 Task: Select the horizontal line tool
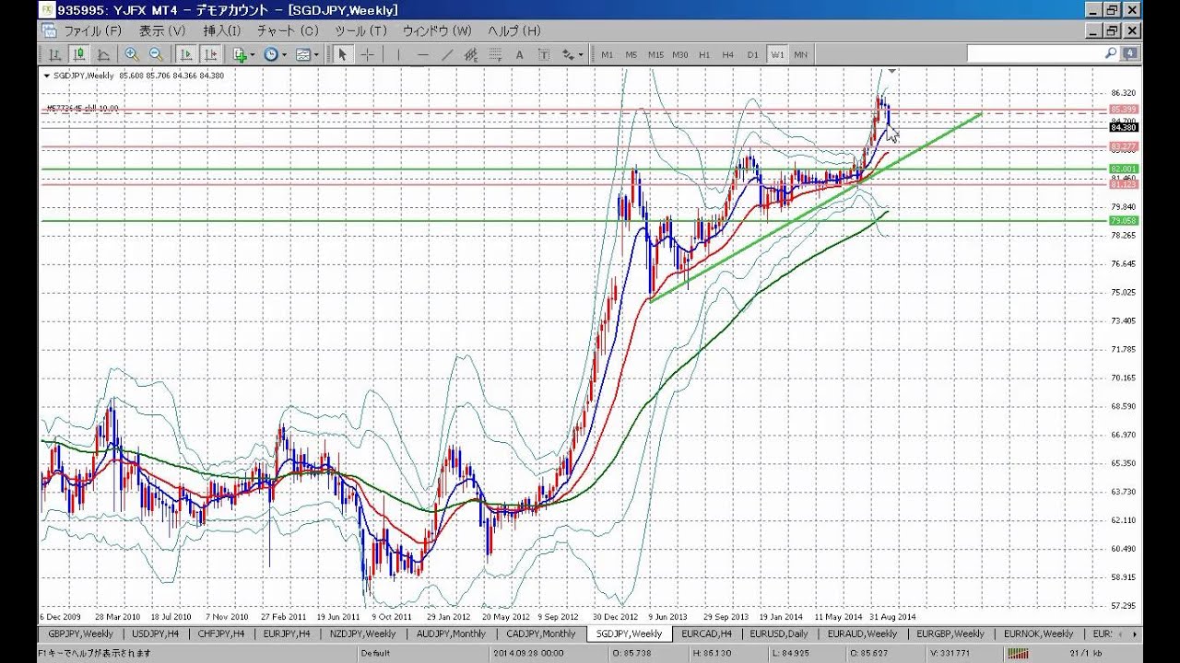click(x=422, y=54)
